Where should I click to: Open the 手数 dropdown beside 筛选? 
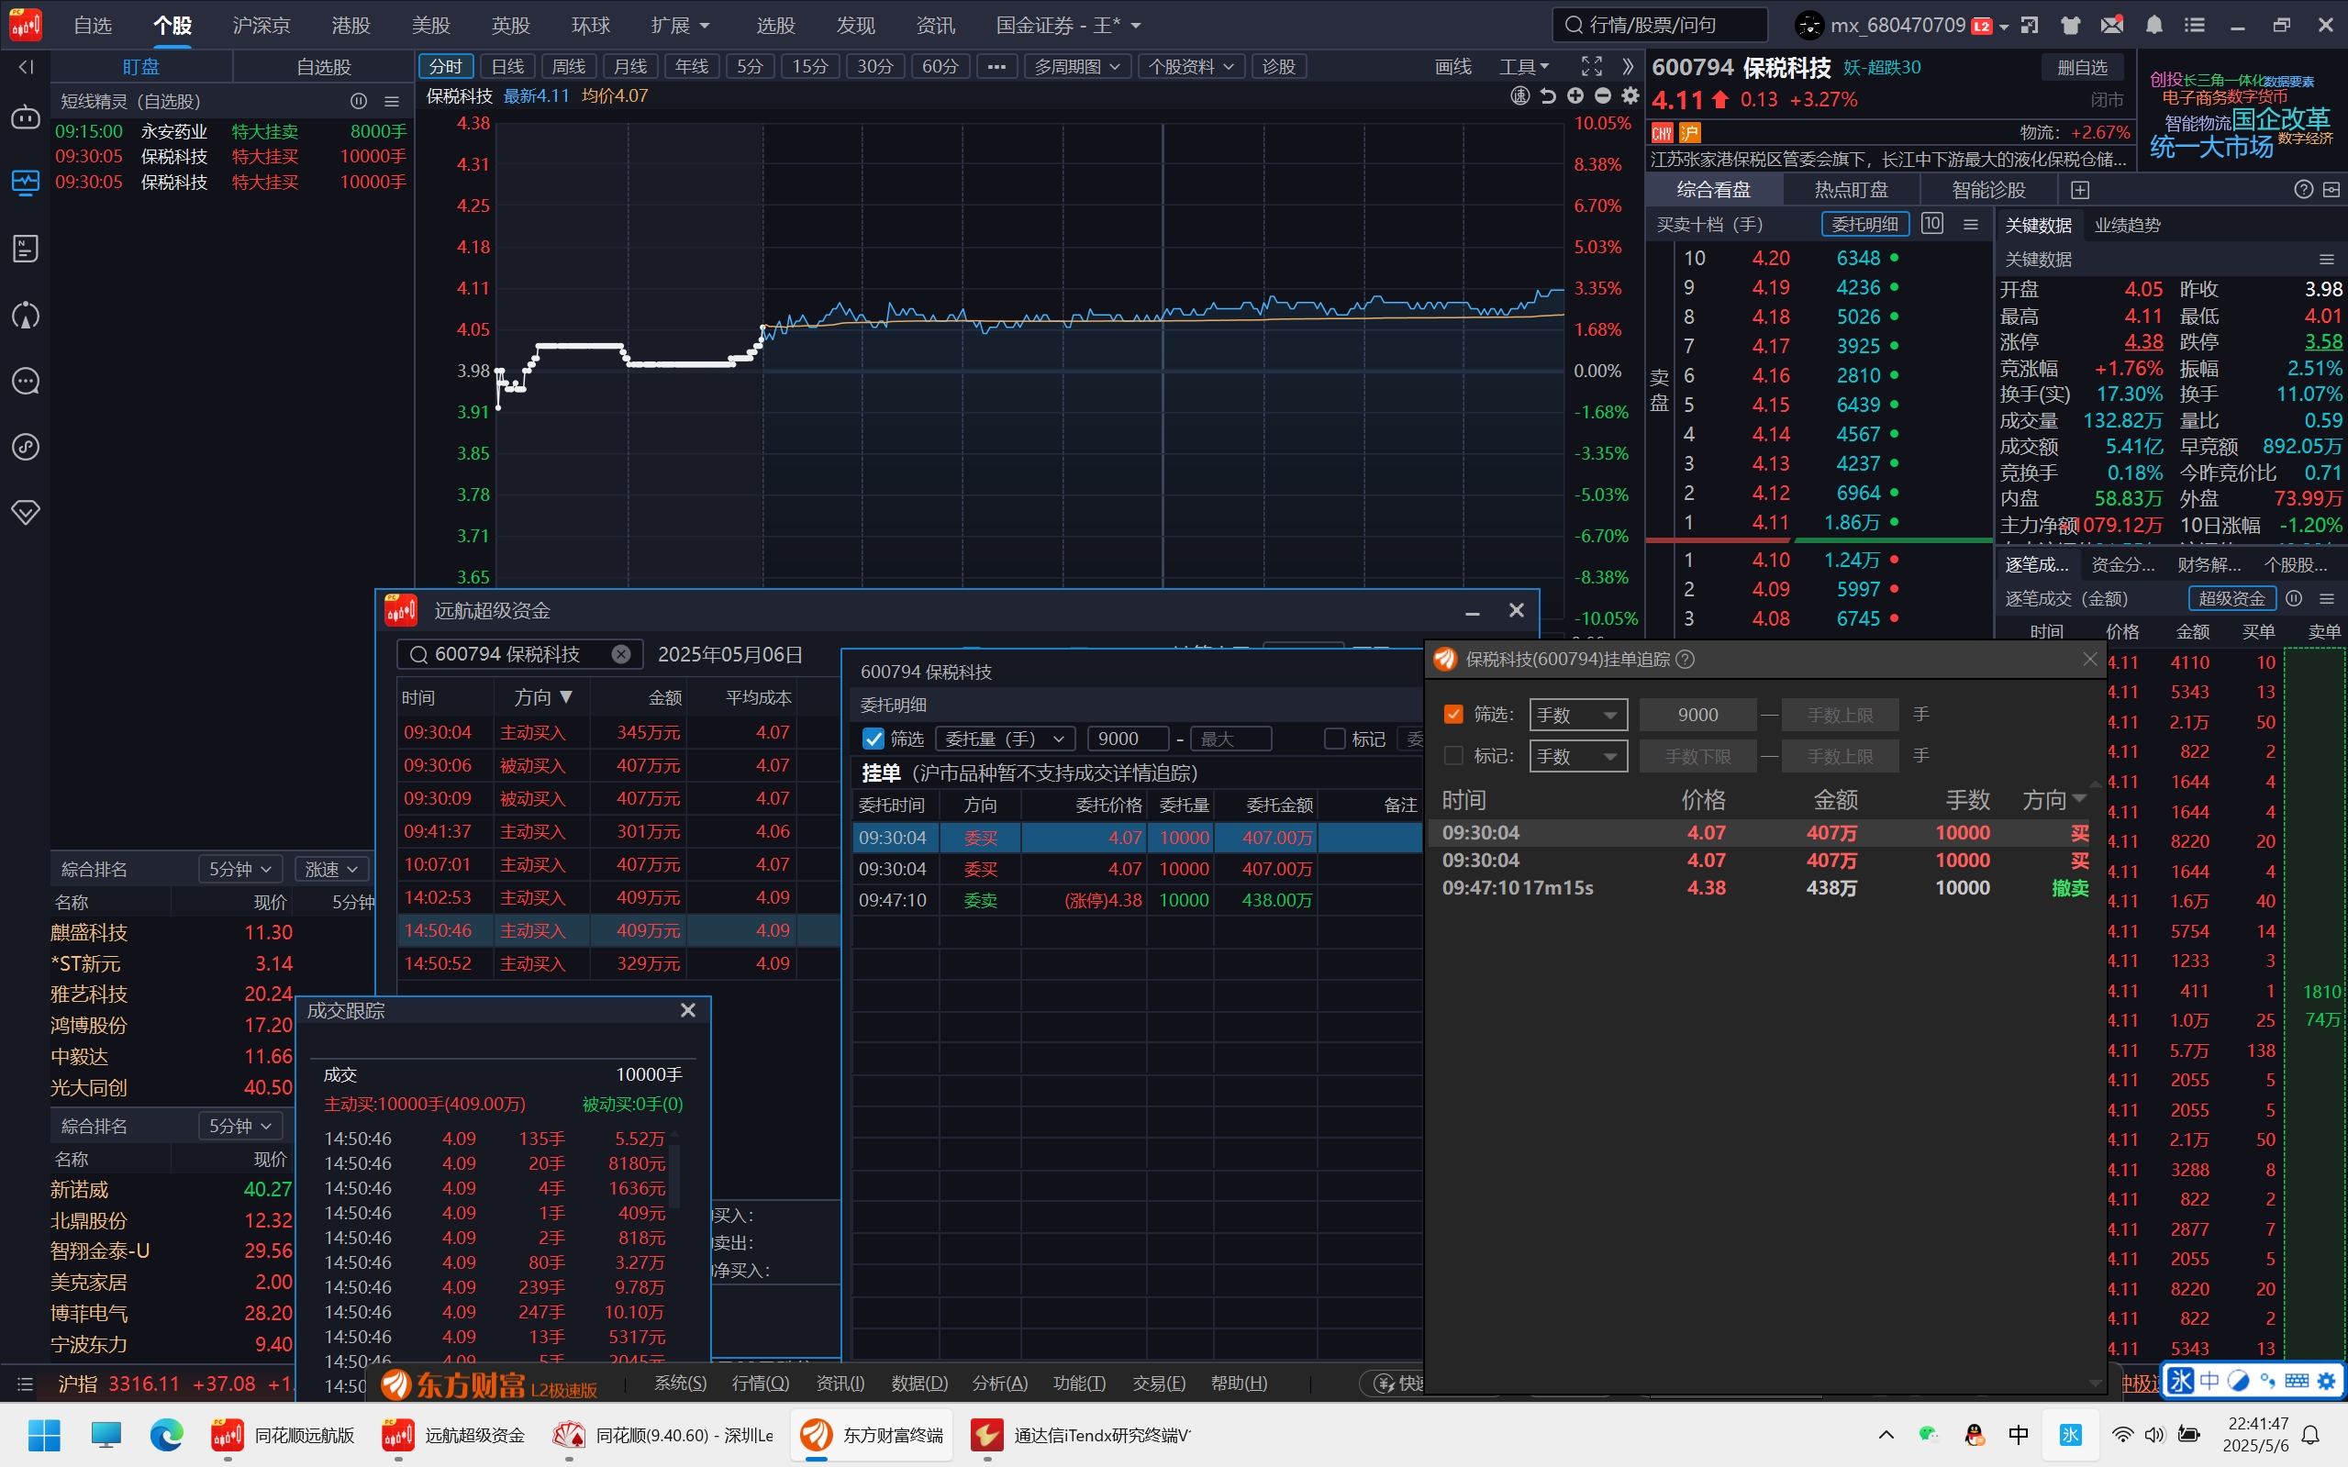click(1578, 715)
